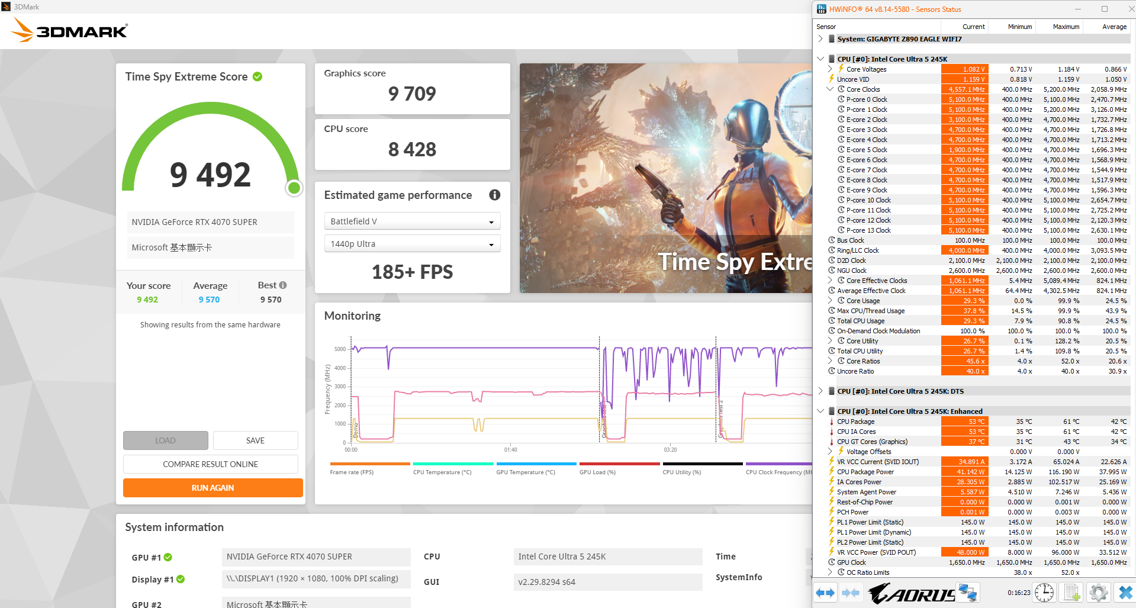
Task: Click the Current column header
Action: (964, 27)
